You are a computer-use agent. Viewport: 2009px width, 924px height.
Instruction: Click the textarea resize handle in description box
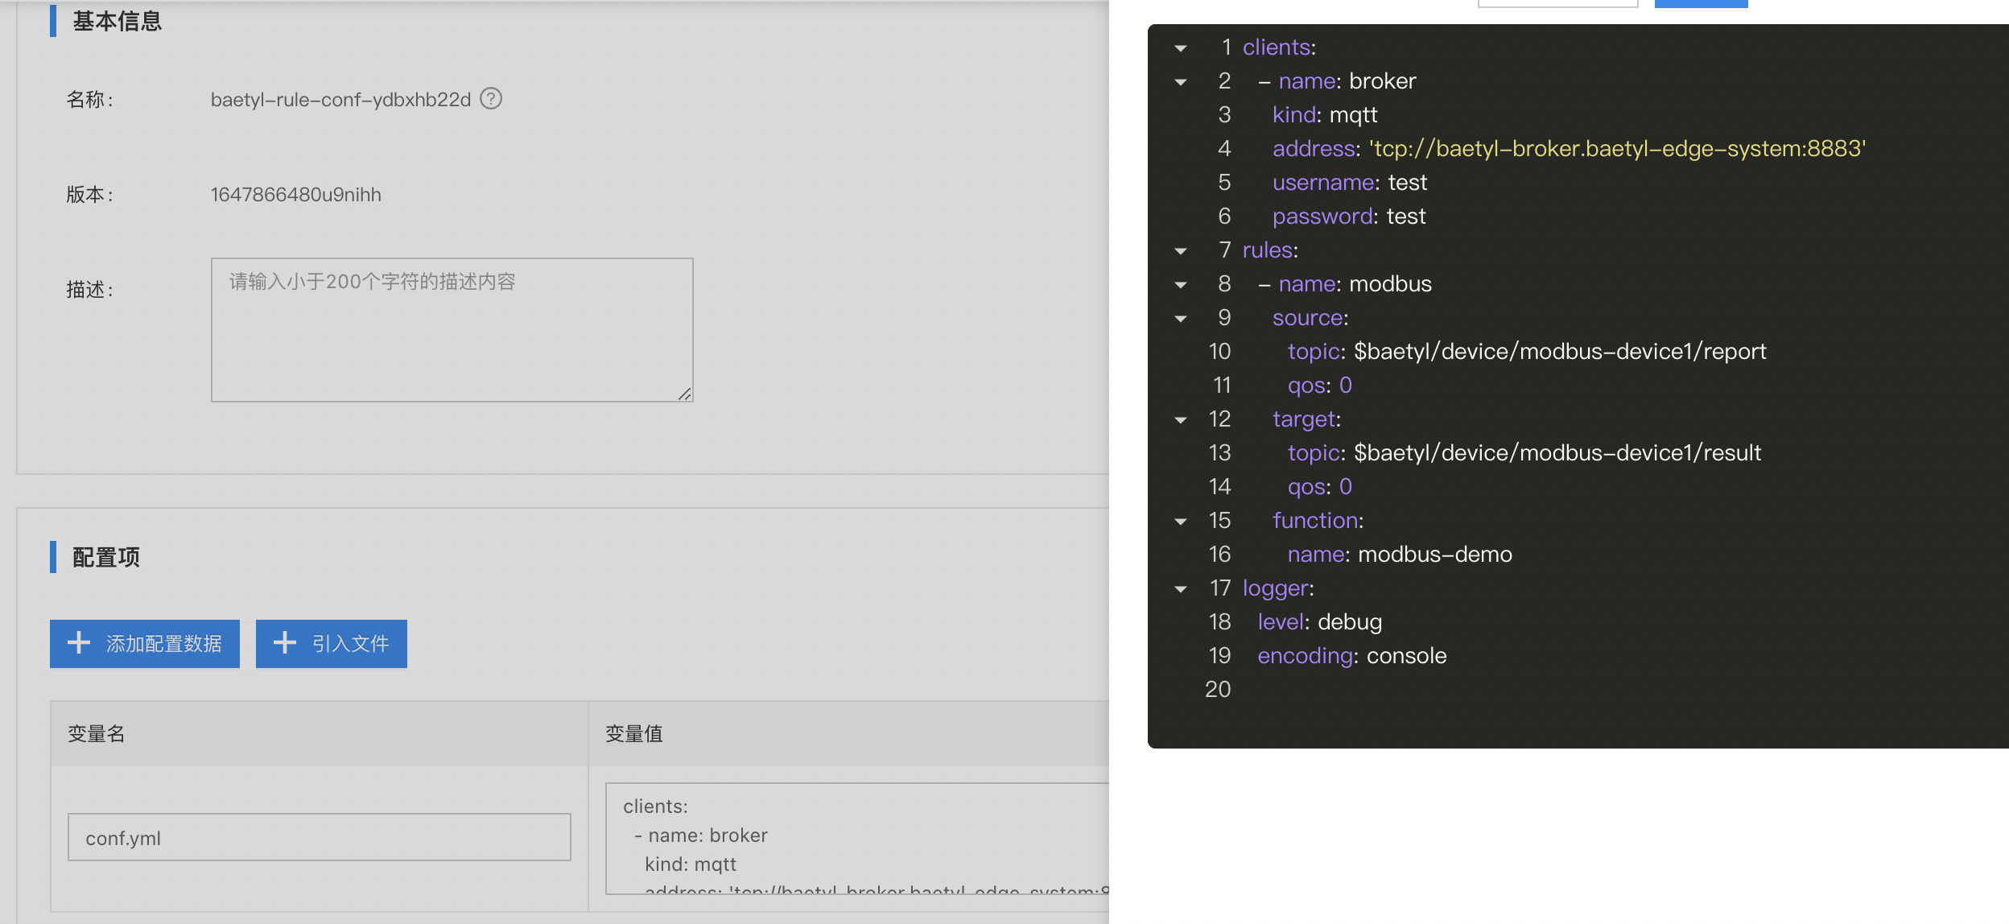pyautogui.click(x=684, y=394)
